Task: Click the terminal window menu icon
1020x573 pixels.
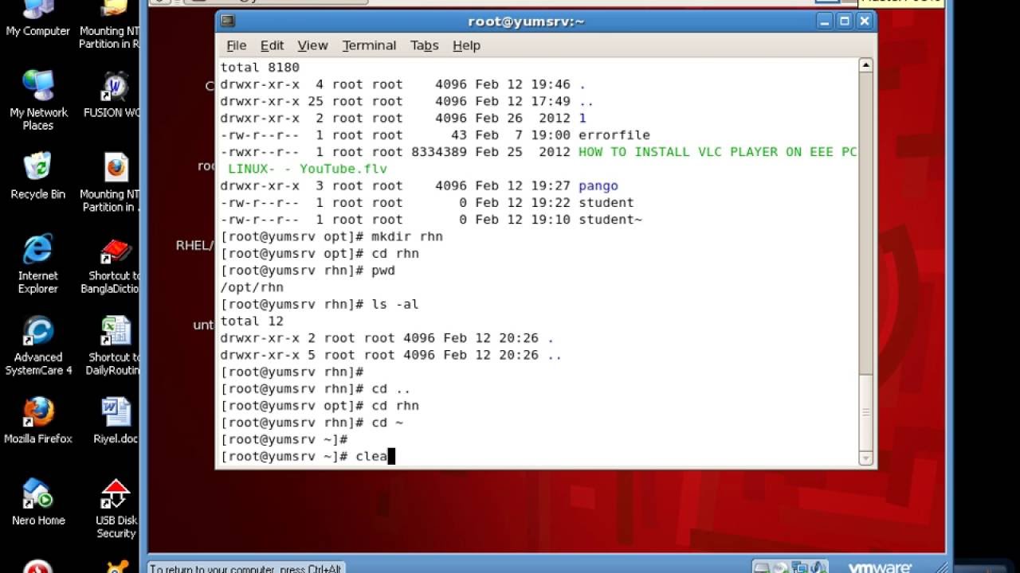Action: (227, 21)
